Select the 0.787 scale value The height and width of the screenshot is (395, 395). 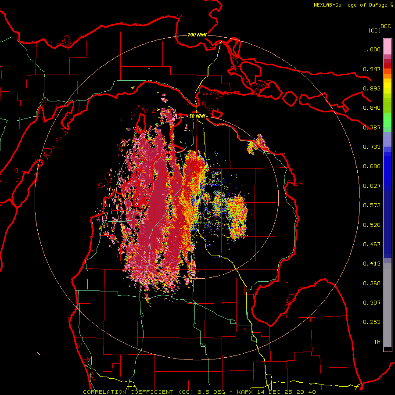pos(372,127)
